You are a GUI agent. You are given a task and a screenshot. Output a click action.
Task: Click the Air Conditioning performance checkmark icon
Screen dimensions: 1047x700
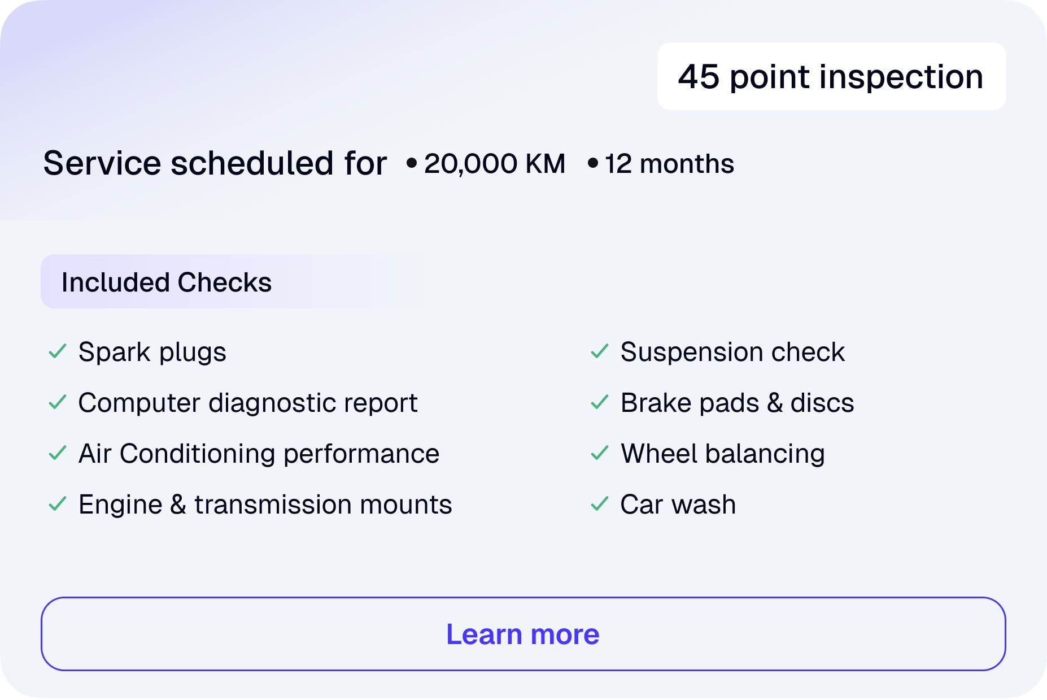[58, 453]
